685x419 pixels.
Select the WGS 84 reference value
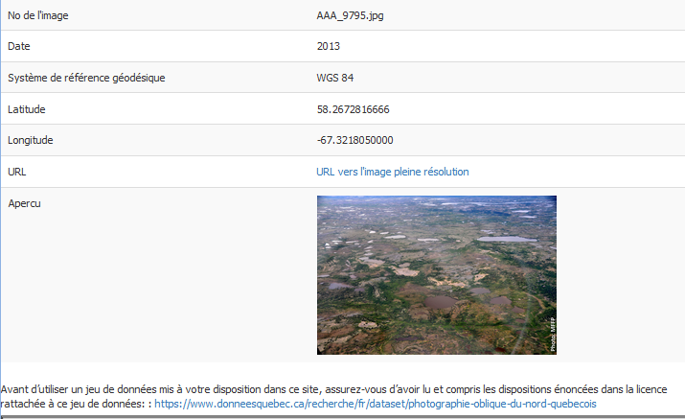point(335,78)
